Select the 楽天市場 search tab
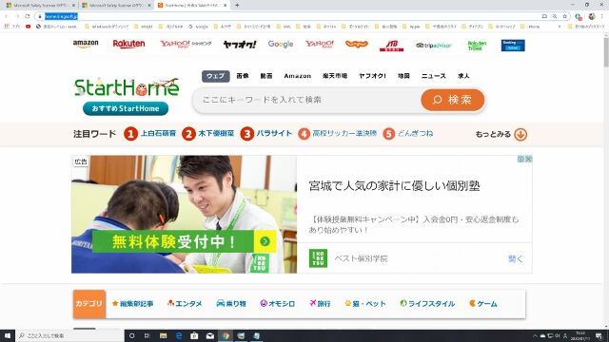 (x=335, y=76)
